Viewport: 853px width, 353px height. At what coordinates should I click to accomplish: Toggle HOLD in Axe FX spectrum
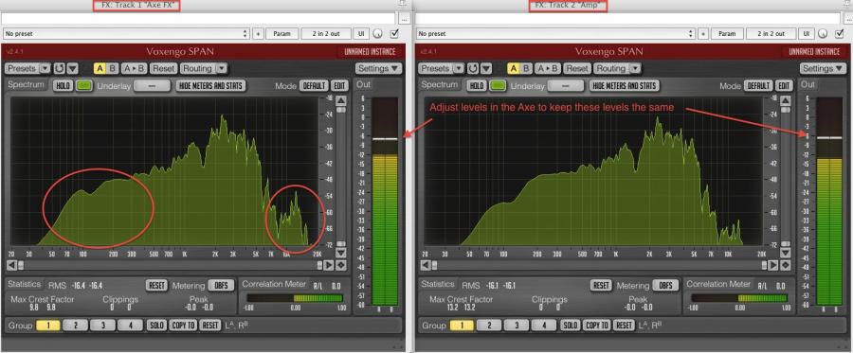point(64,86)
